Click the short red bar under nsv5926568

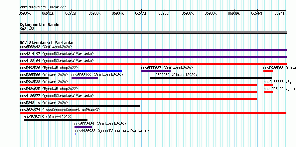coord(268,71)
